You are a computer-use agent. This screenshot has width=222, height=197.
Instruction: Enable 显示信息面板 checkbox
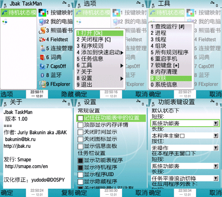coord(81,146)
